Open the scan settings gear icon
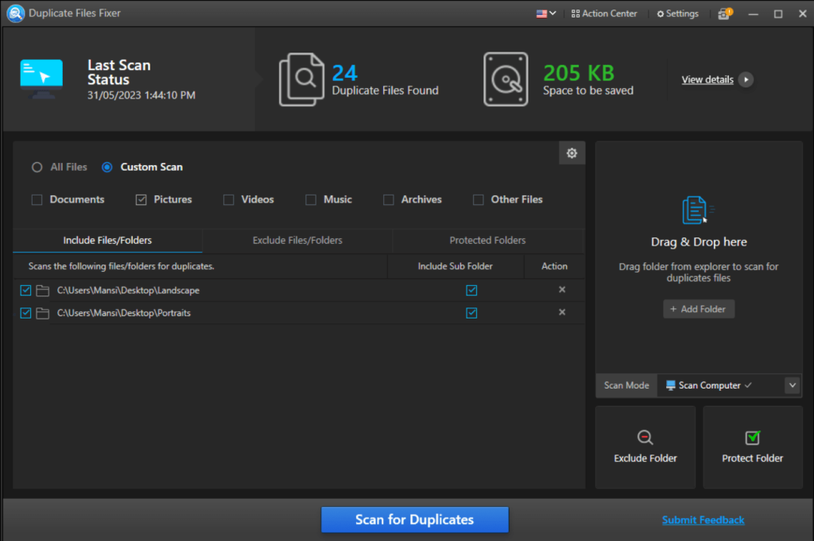The width and height of the screenshot is (814, 541). point(572,153)
